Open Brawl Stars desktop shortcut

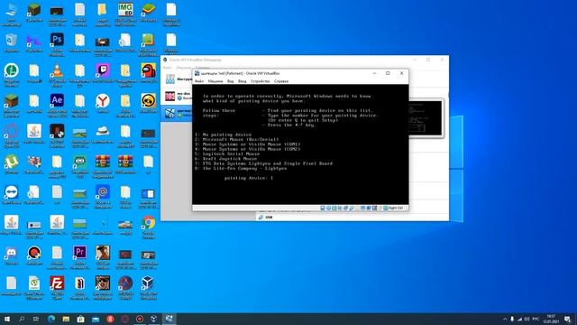(148, 103)
